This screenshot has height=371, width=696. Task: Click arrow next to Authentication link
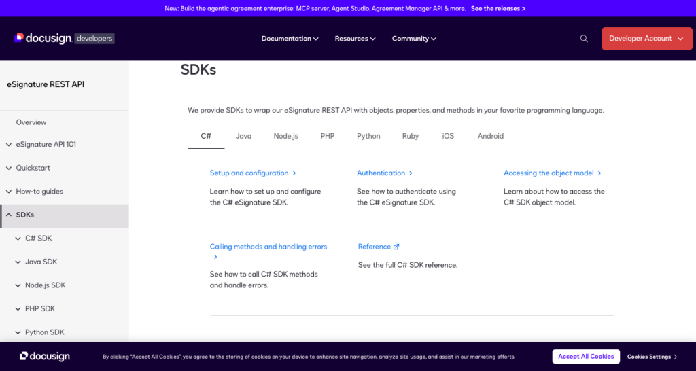[411, 173]
